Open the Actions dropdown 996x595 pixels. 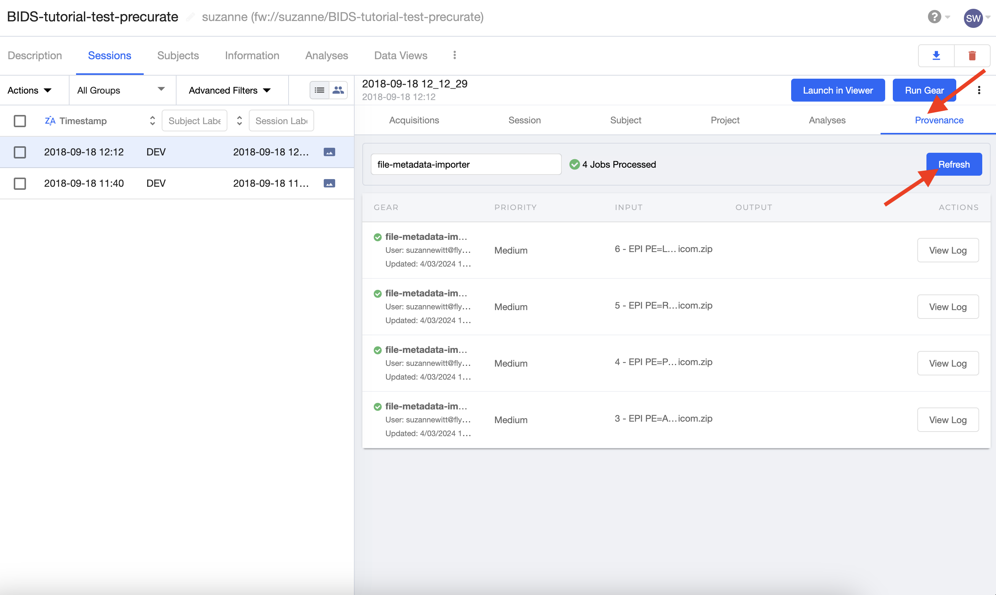tap(29, 90)
